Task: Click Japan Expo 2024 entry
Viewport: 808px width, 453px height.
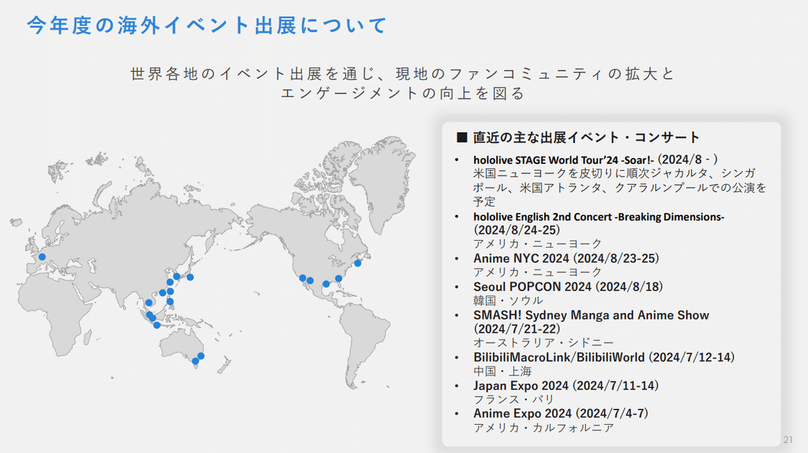Action: pos(566,386)
